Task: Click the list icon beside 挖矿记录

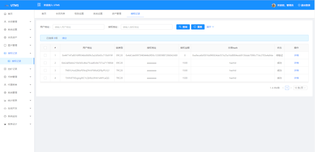Action: tap(5, 69)
